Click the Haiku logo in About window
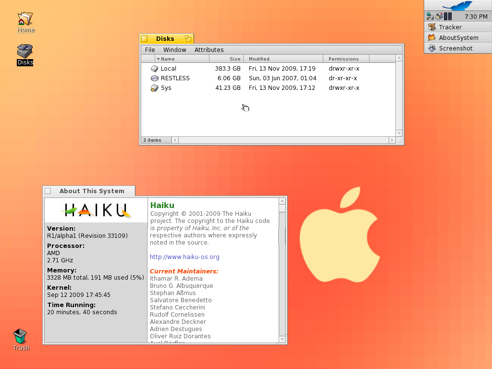Screen dimensions: 492x369 (96, 210)
